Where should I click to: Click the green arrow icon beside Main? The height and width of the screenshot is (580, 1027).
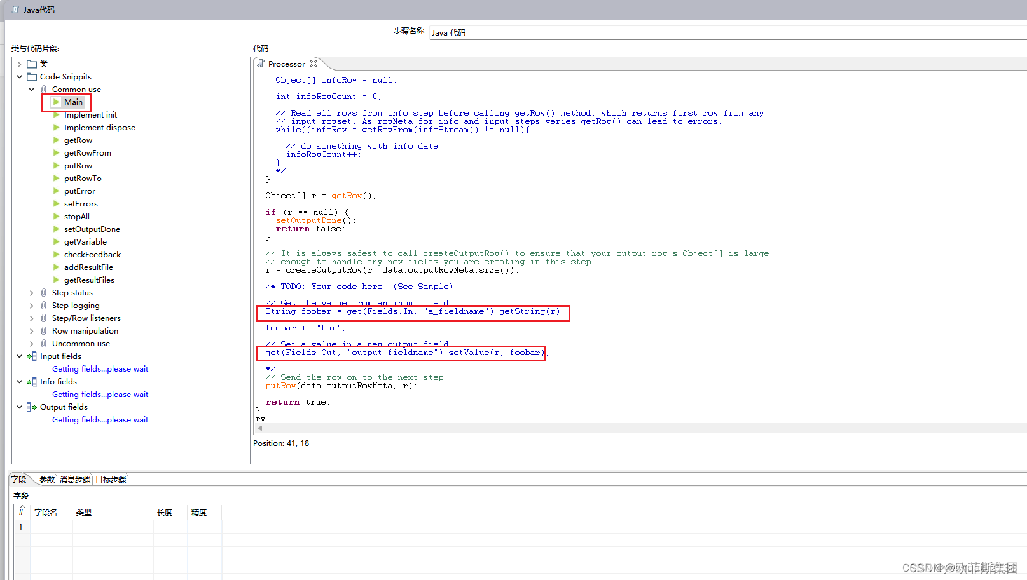(x=56, y=102)
